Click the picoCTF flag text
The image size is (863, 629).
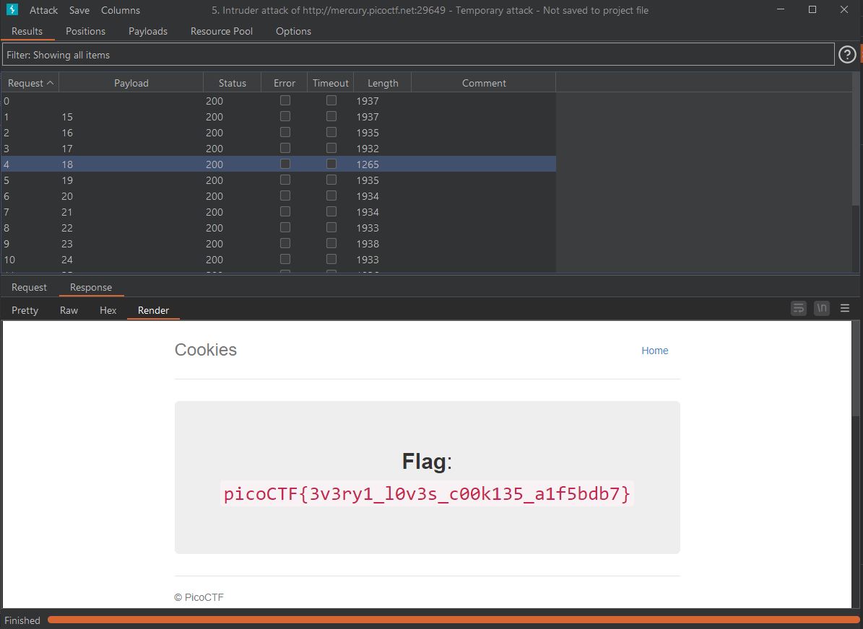427,493
